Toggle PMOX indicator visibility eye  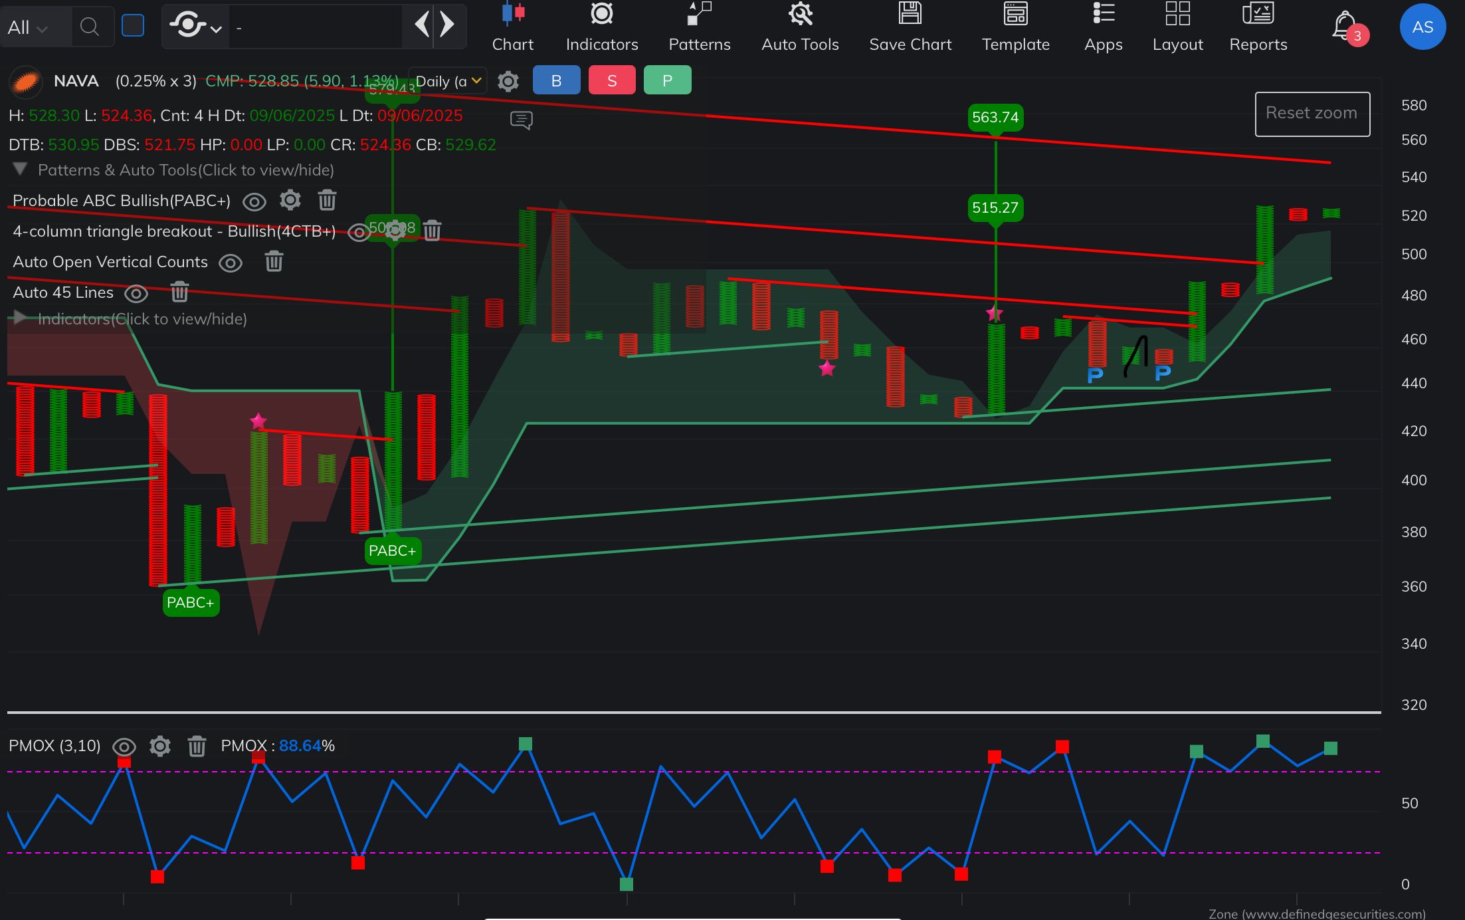click(124, 747)
